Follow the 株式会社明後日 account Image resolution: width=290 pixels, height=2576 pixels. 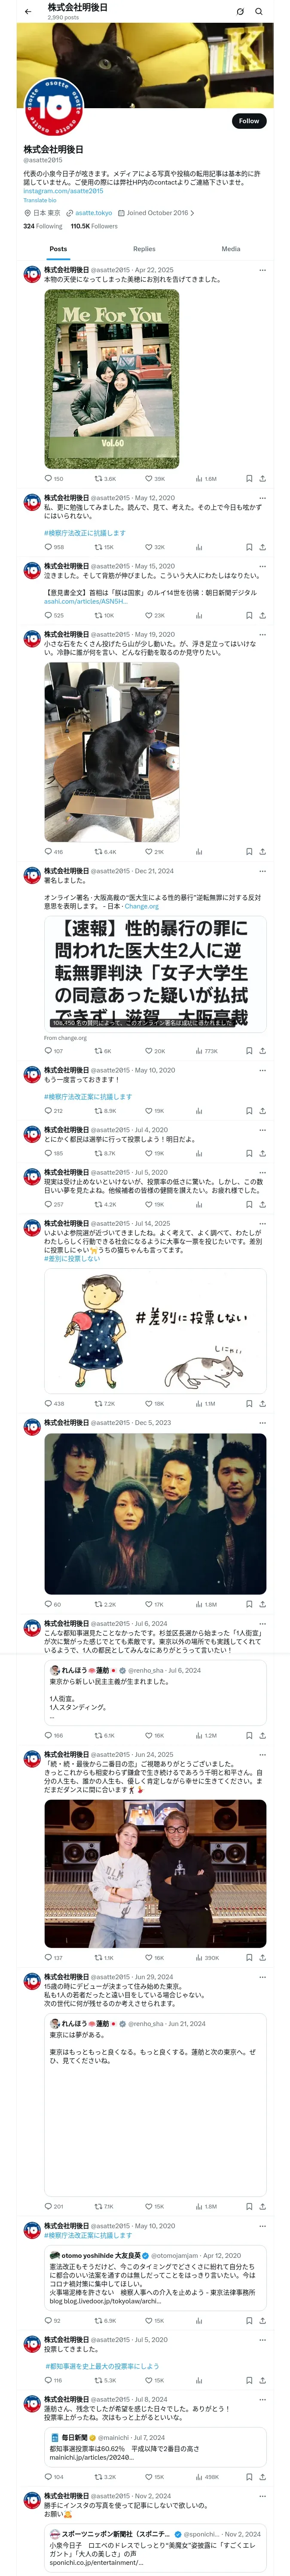tap(249, 121)
